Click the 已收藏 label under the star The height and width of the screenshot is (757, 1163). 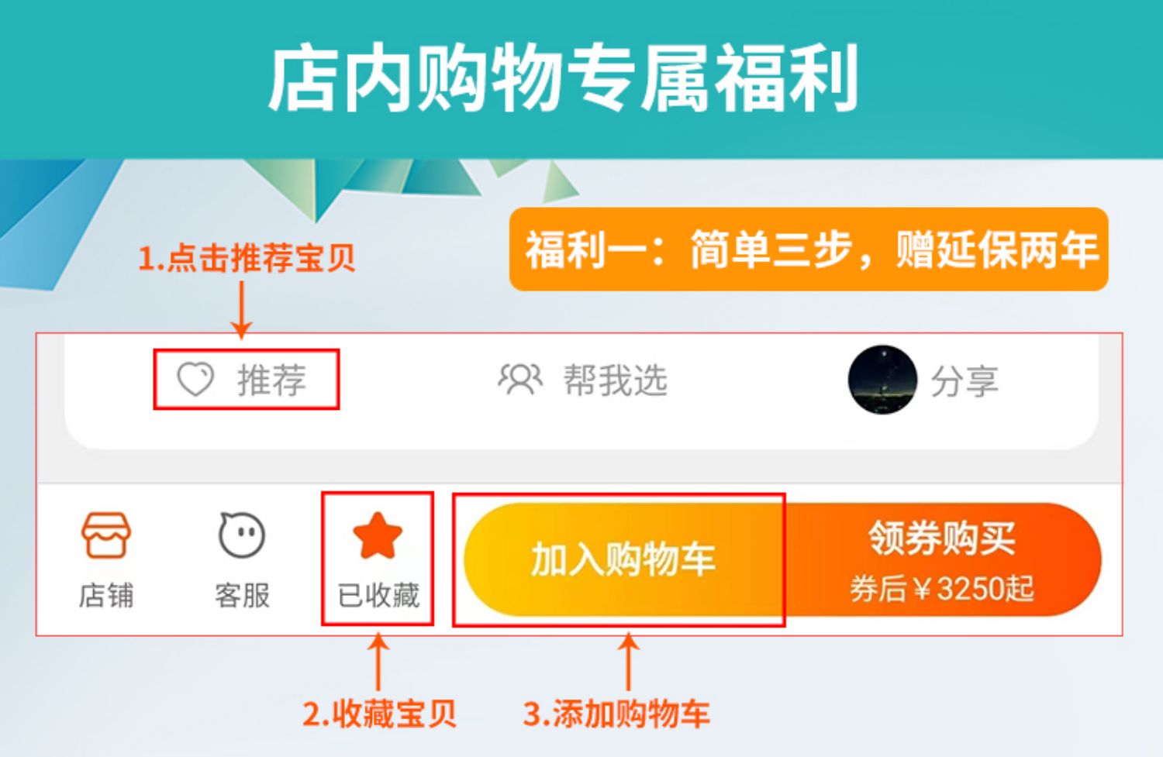click(x=378, y=595)
